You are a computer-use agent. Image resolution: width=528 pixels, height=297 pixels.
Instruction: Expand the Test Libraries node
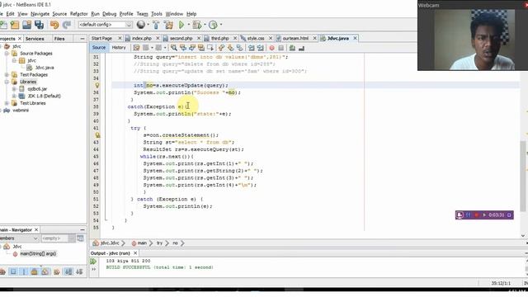click(7, 103)
